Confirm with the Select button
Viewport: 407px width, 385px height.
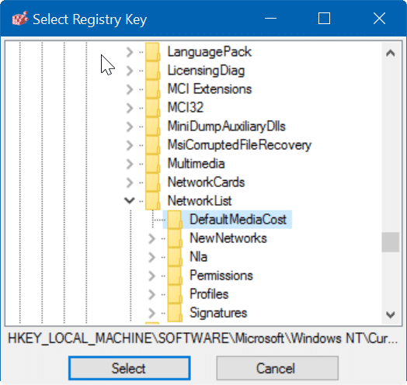(x=129, y=369)
